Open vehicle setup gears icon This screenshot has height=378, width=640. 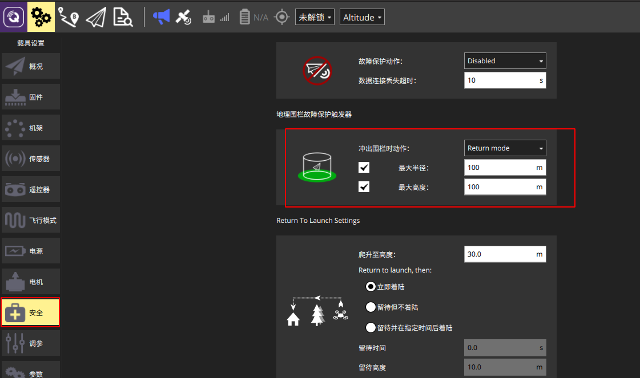point(41,17)
